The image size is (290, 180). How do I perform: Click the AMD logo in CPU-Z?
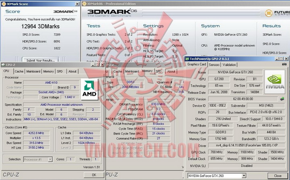pyautogui.click(x=89, y=89)
